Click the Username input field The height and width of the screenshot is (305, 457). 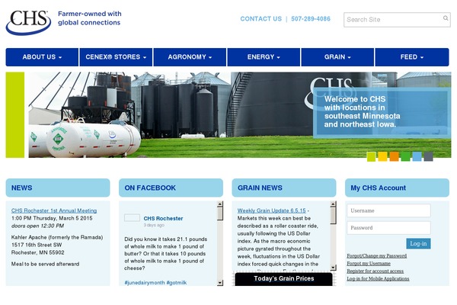[388, 210]
